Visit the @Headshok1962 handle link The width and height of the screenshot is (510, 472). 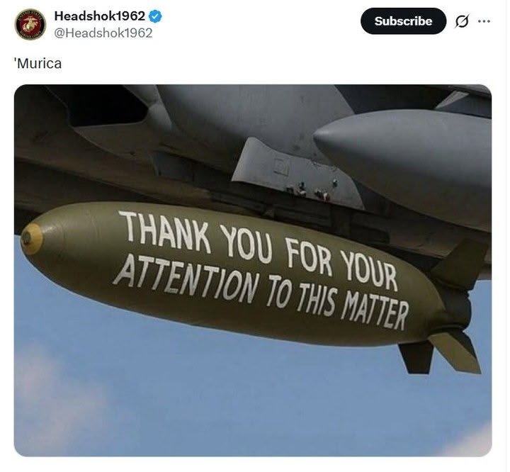(x=103, y=33)
